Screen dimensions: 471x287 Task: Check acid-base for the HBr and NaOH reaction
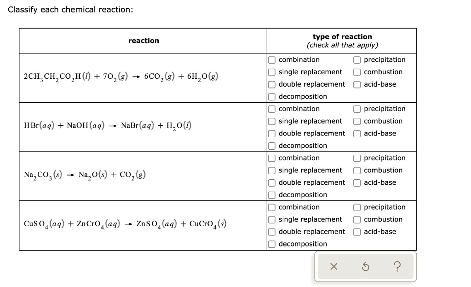[x=357, y=133]
